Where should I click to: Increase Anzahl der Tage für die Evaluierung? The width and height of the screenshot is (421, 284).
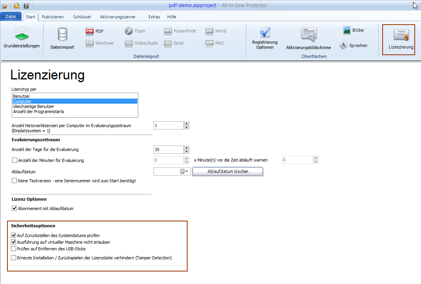186,147
